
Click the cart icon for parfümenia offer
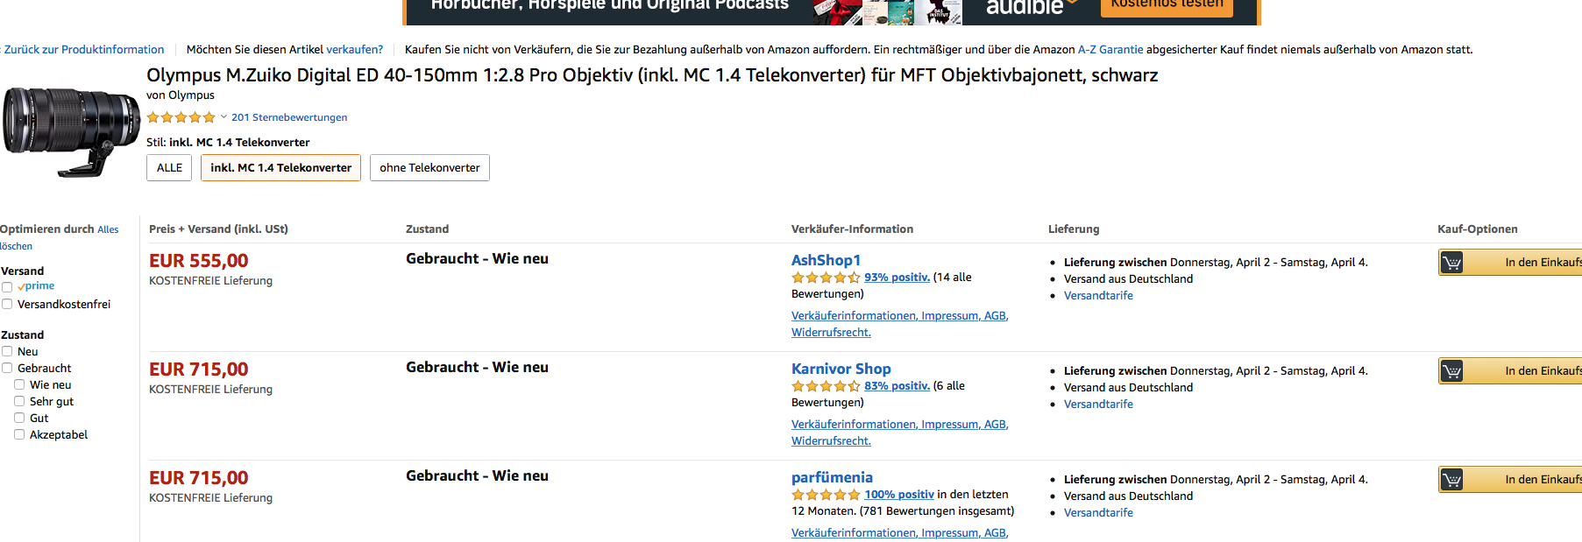(1451, 480)
